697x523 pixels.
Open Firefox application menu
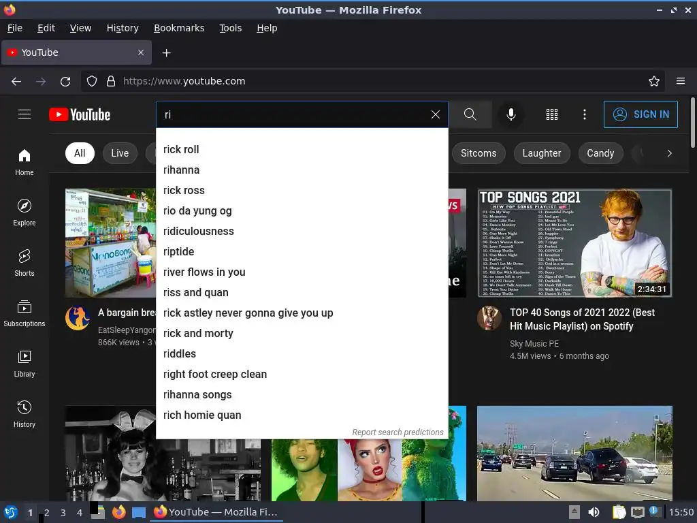[x=681, y=82]
